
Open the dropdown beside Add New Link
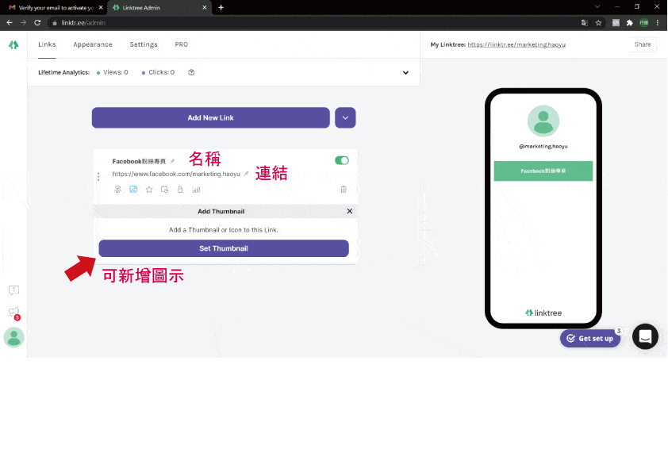coord(345,117)
